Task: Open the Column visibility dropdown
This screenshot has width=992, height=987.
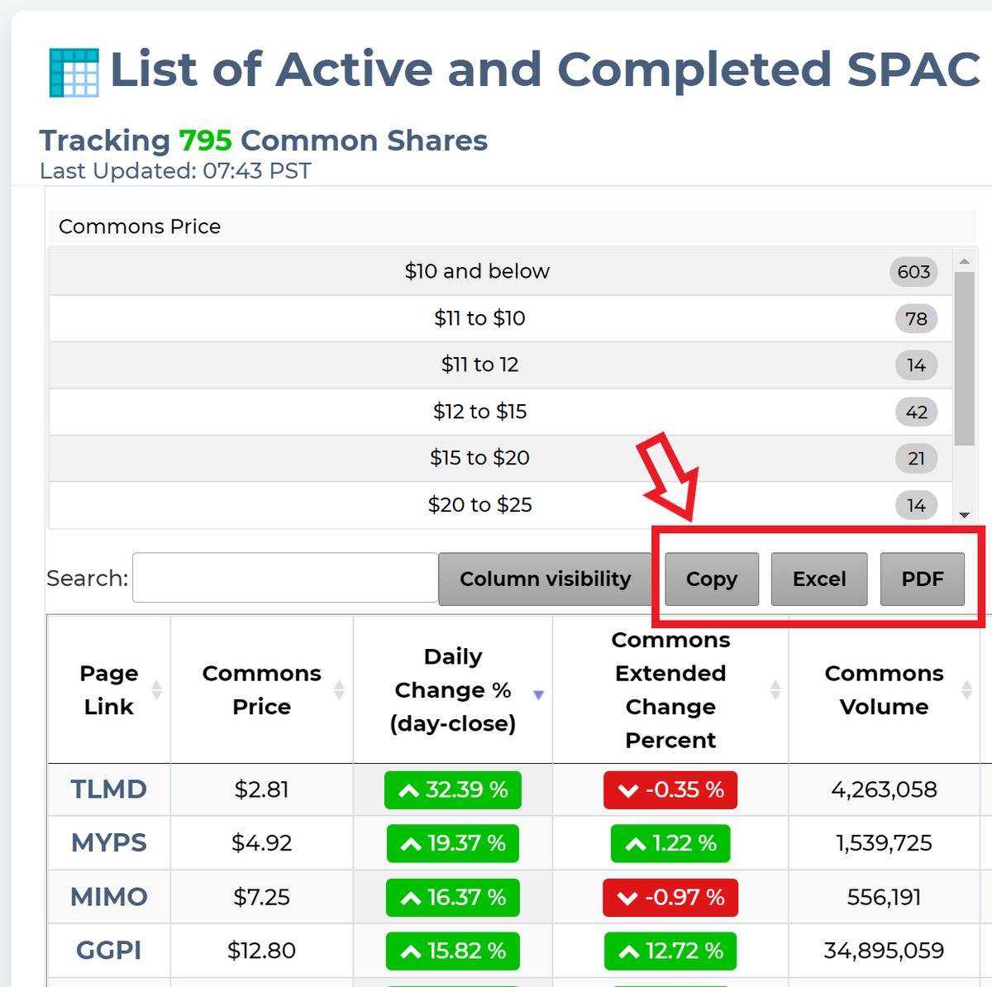Action: [546, 579]
